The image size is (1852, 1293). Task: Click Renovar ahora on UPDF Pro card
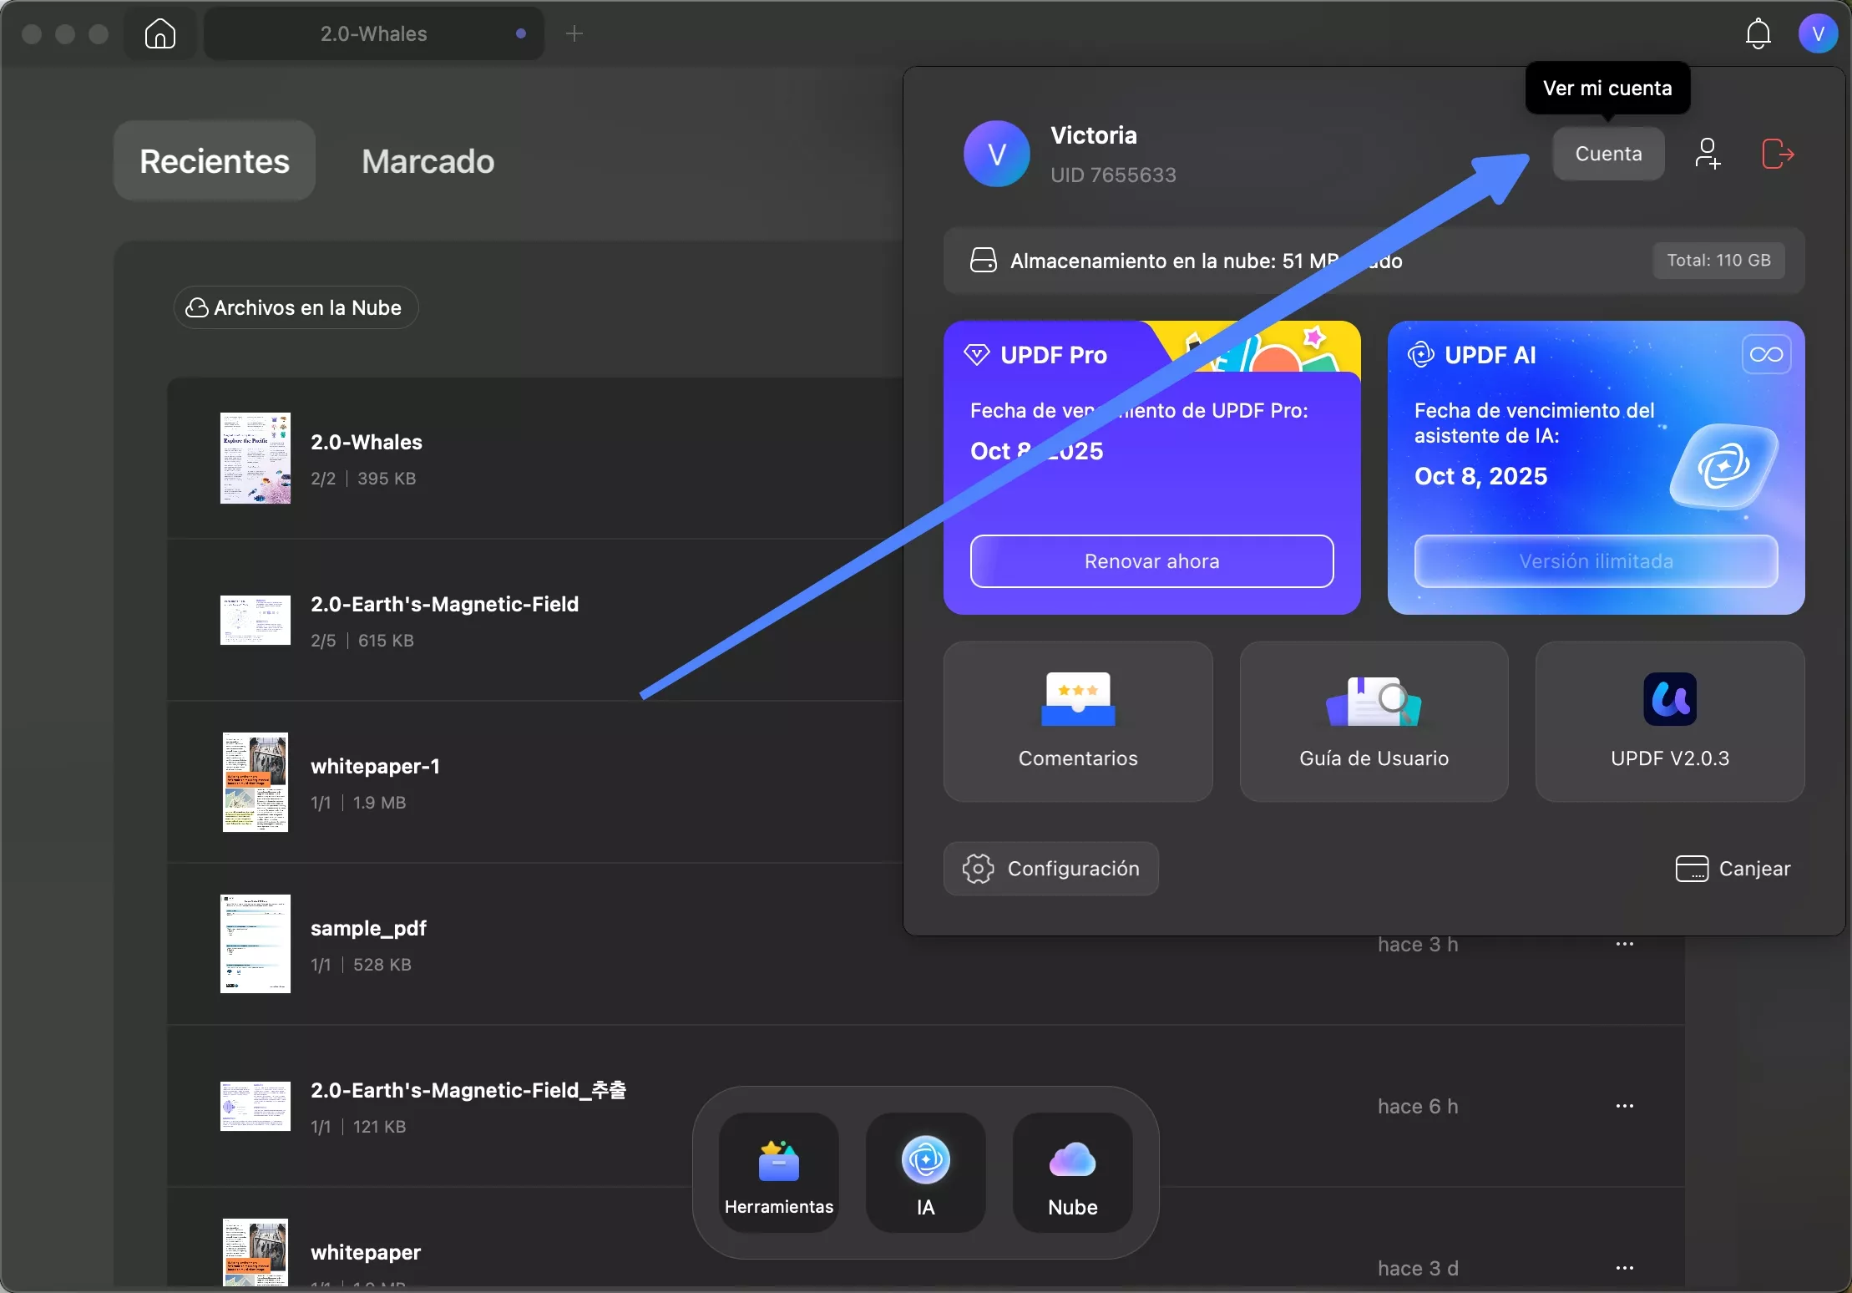pyautogui.click(x=1152, y=561)
